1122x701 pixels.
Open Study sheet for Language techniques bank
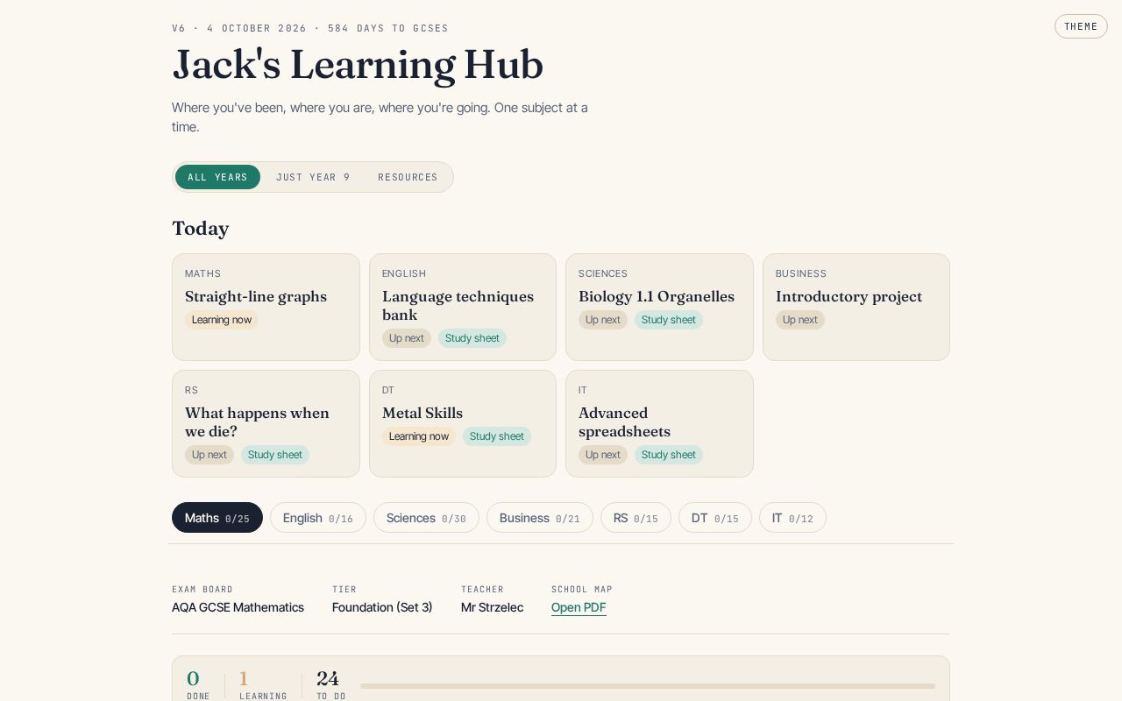pyautogui.click(x=472, y=338)
